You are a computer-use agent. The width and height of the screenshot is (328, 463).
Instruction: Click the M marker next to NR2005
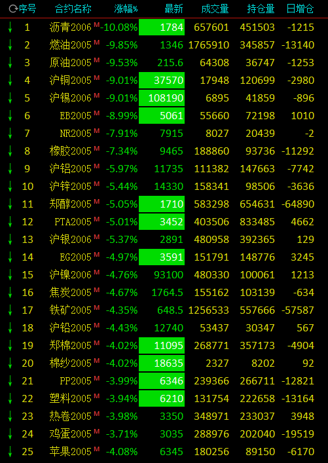point(96,131)
